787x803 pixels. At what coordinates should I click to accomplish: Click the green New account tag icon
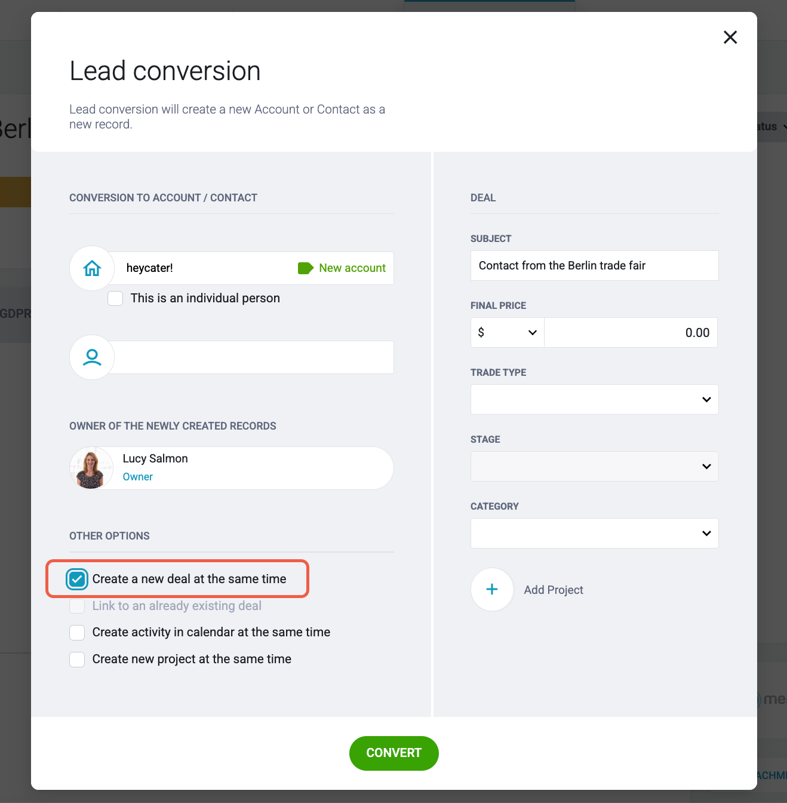(306, 268)
